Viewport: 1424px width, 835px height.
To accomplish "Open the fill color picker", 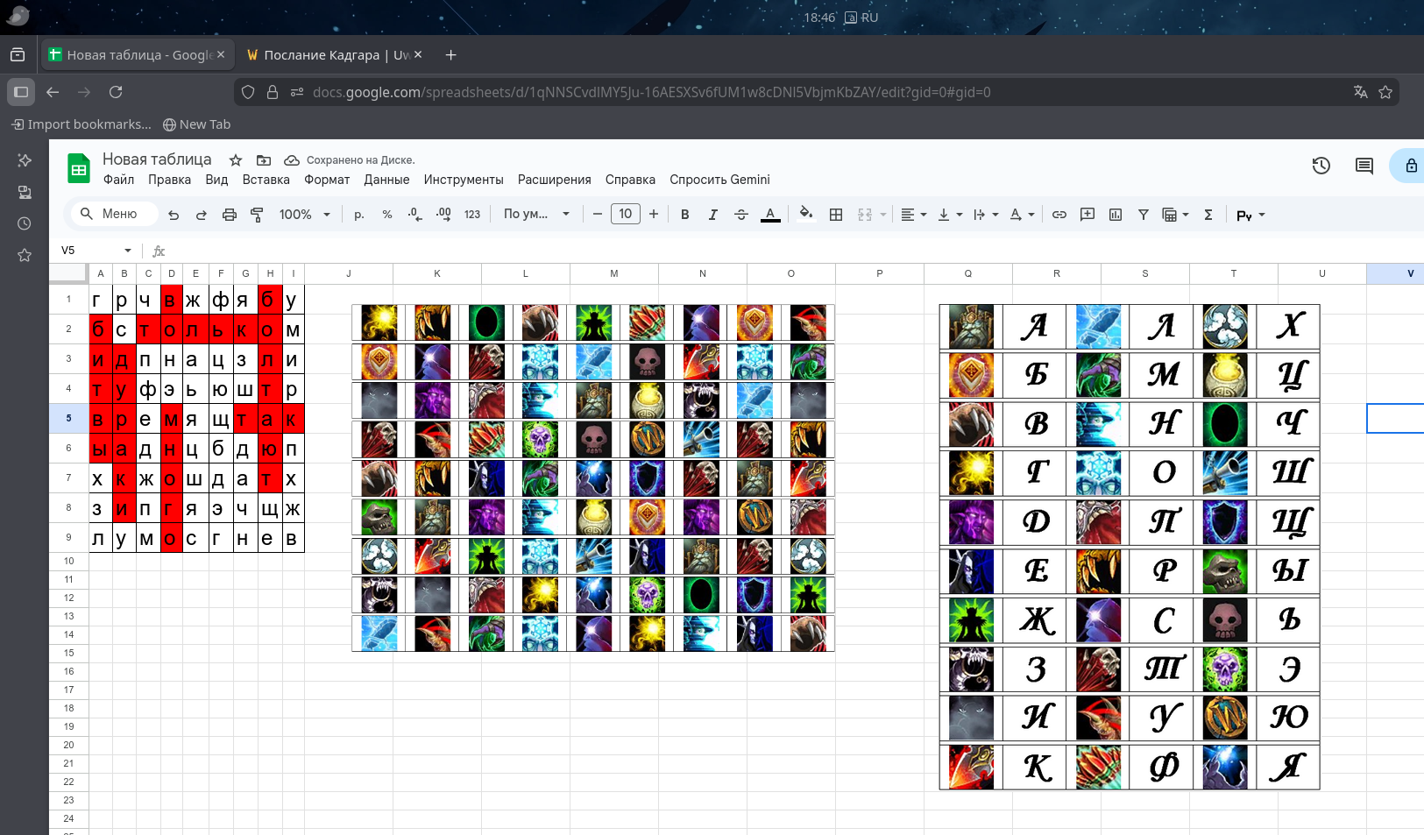I will click(x=805, y=214).
